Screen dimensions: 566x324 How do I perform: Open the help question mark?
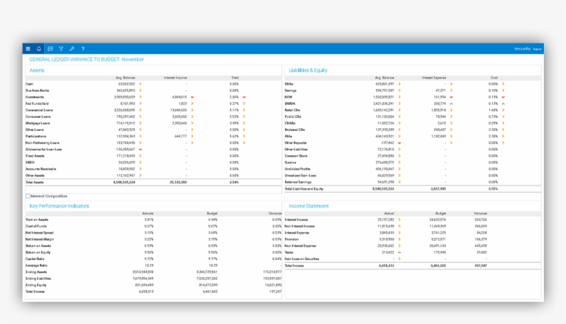click(x=83, y=49)
